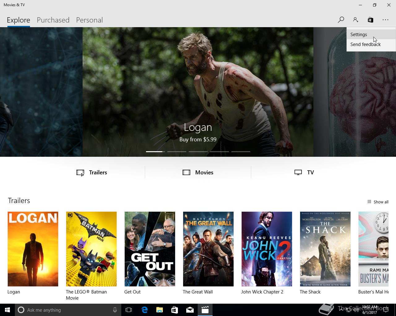The width and height of the screenshot is (396, 316).
Task: Show the previous featured banner on left
Action: (41, 92)
